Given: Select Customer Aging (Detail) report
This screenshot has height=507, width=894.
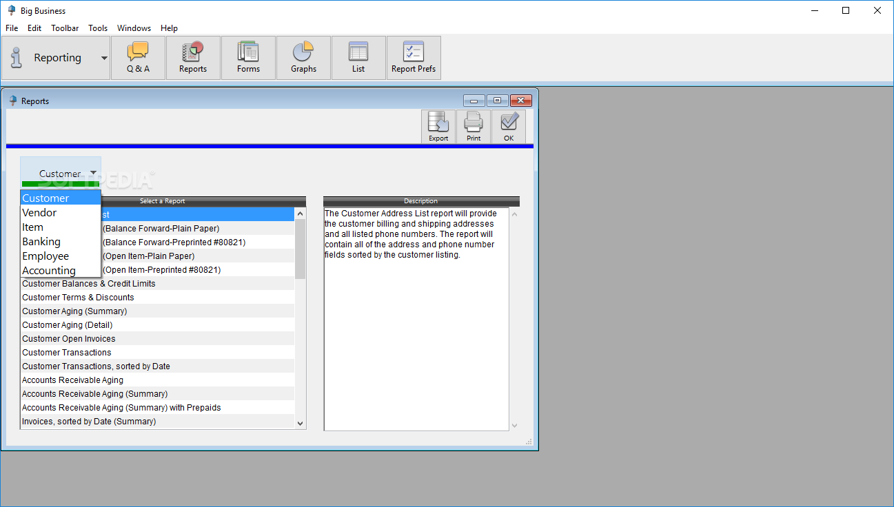Looking at the screenshot, I should [x=158, y=325].
